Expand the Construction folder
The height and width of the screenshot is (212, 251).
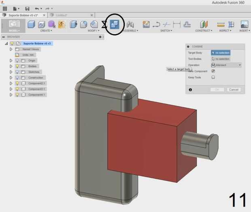(11, 78)
